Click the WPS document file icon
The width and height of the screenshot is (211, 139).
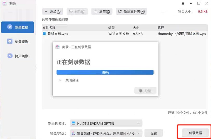coord(44,34)
